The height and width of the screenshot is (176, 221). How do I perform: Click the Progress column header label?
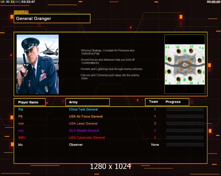173,102
